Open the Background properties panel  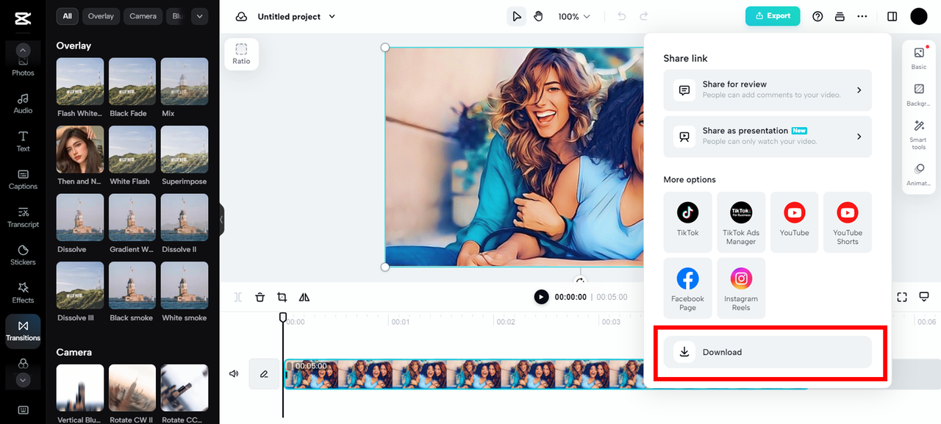click(919, 95)
